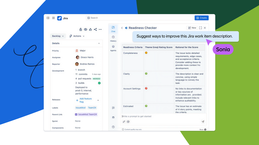
Task: Open the IssueMod label
Action: (80, 108)
